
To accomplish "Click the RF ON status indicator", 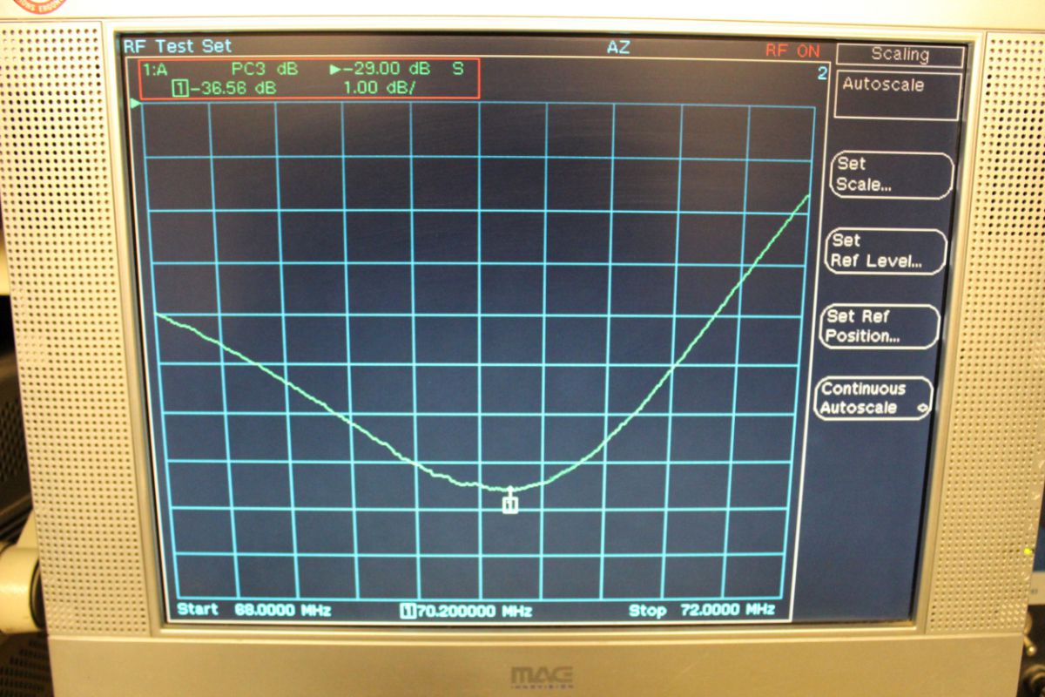I will [792, 51].
